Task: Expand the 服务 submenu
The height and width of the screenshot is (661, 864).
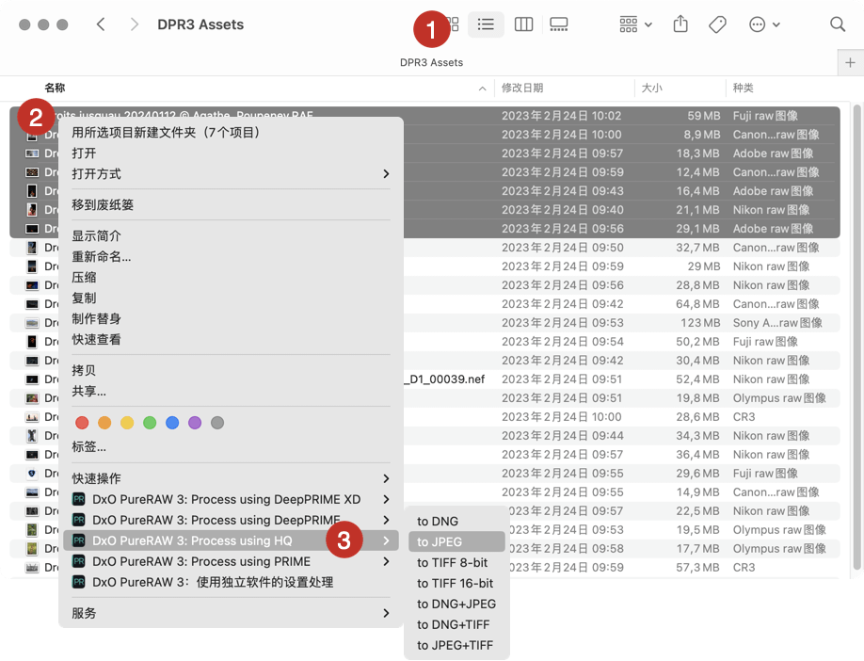Action: point(231,613)
